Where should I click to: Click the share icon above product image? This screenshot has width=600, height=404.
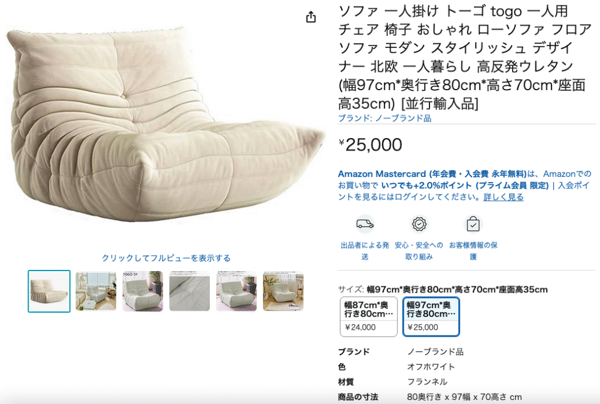point(311,17)
